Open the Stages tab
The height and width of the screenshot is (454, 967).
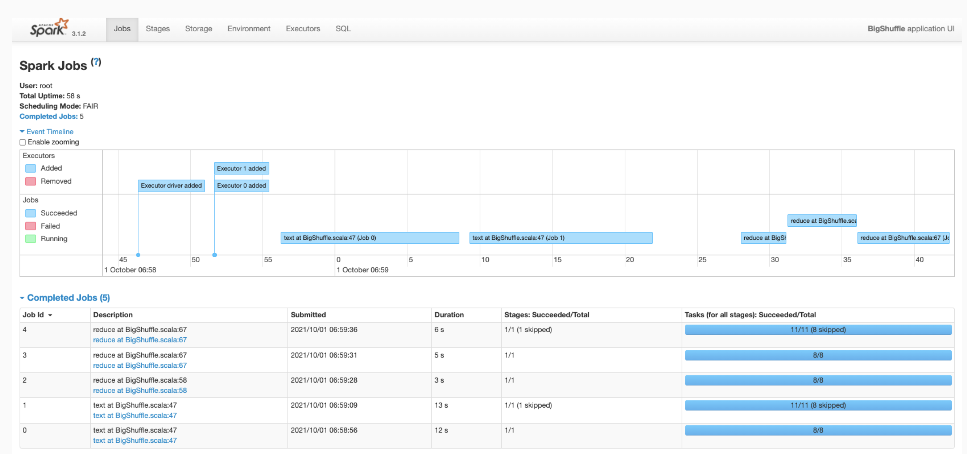[x=158, y=29]
